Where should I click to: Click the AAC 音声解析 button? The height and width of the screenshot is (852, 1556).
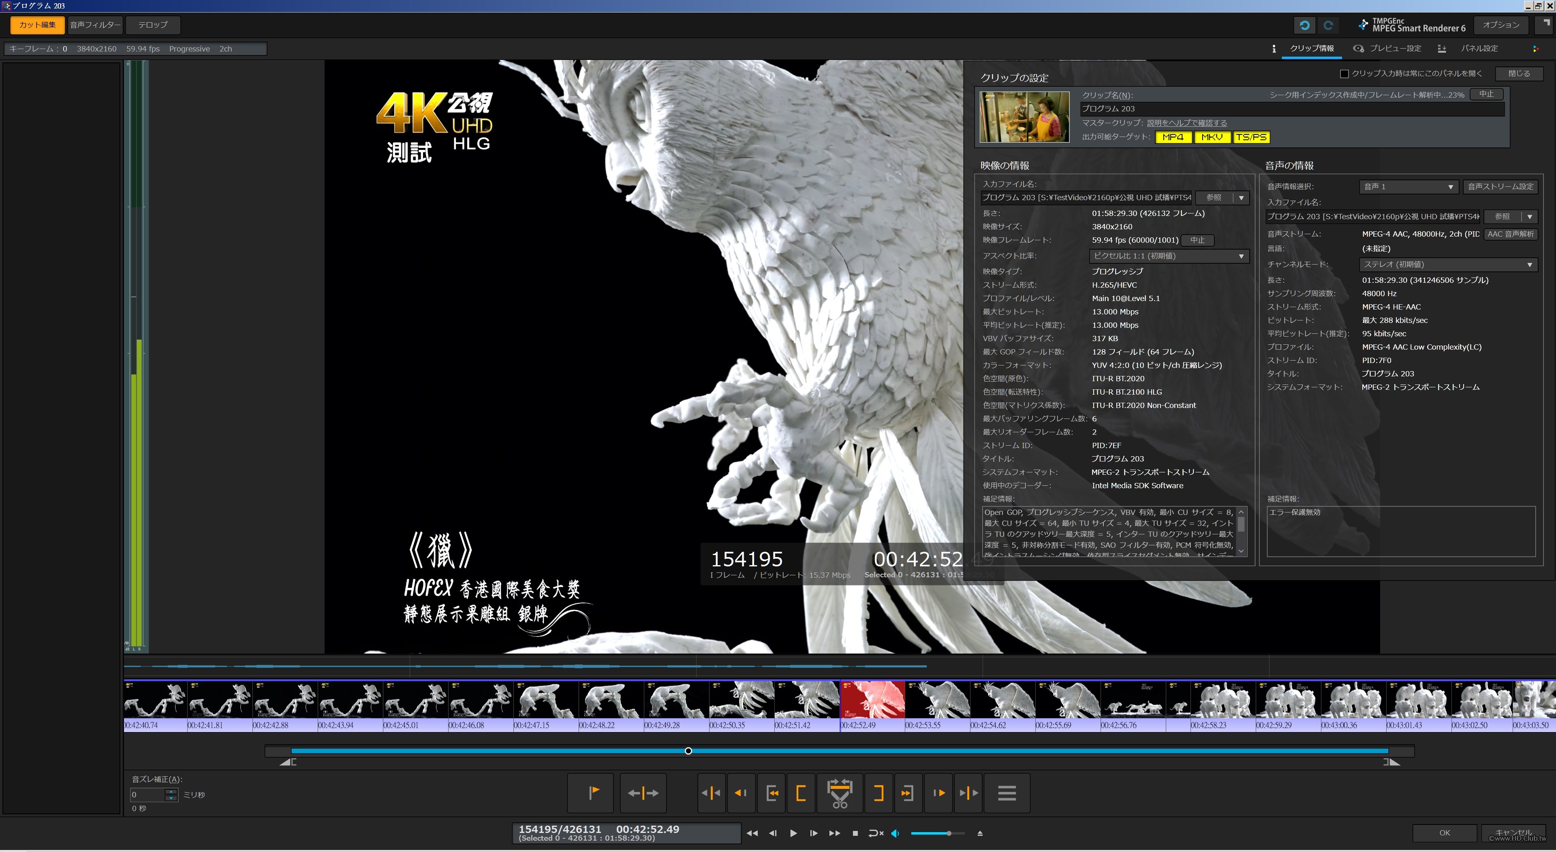click(1510, 234)
